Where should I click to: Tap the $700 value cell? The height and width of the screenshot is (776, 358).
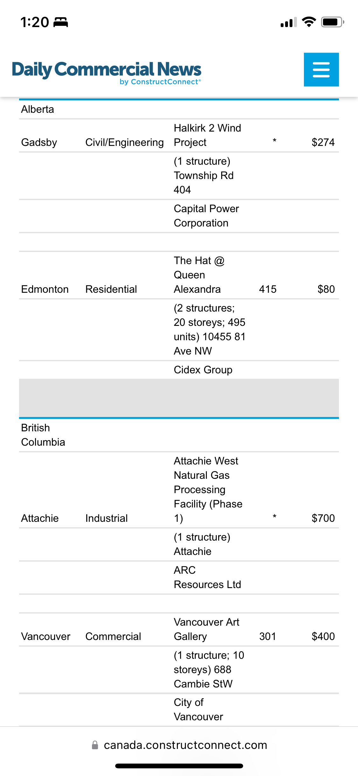click(323, 518)
